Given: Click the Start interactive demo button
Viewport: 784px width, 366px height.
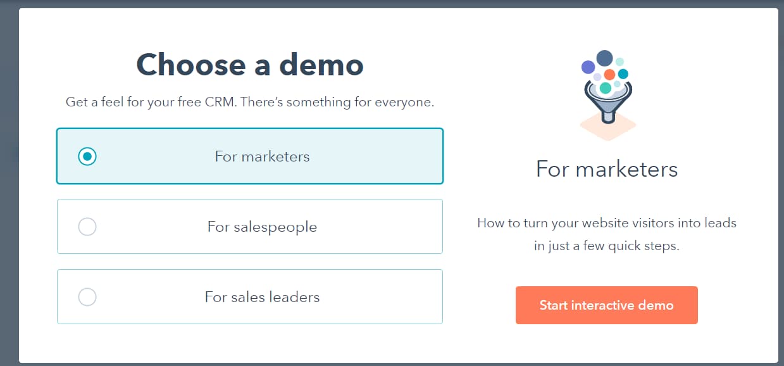Looking at the screenshot, I should [x=606, y=305].
